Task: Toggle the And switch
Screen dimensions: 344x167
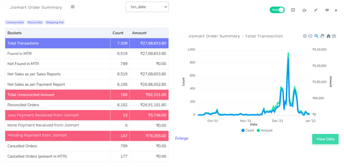Action: [277, 10]
